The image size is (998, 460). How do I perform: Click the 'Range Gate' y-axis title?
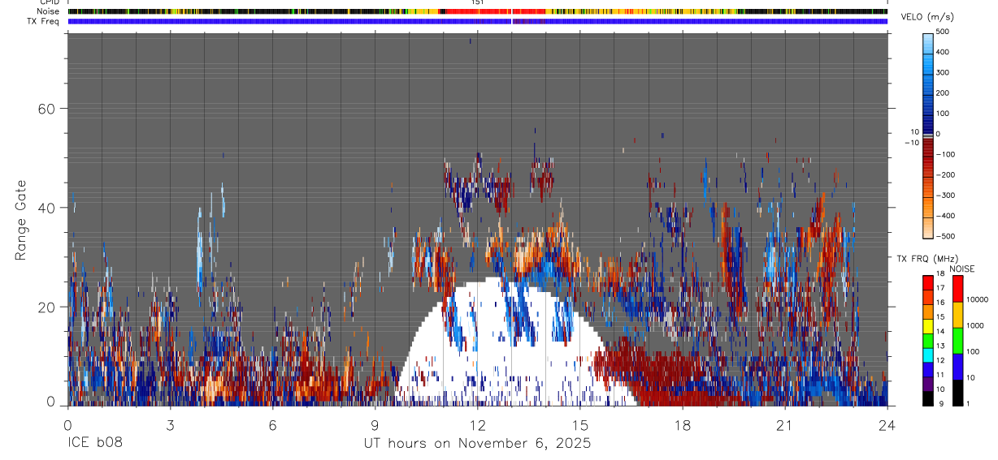click(21, 220)
